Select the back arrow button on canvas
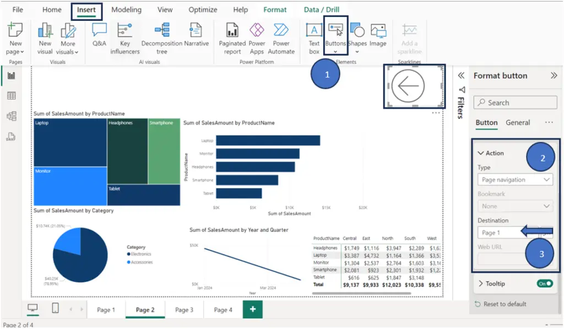564x329 pixels. (408, 86)
